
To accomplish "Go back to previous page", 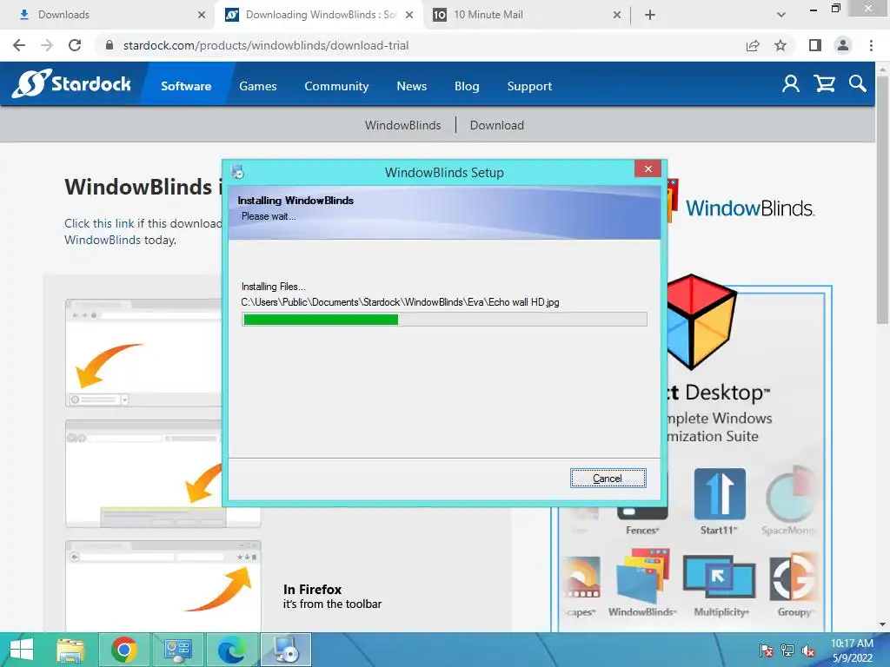I will 19,45.
